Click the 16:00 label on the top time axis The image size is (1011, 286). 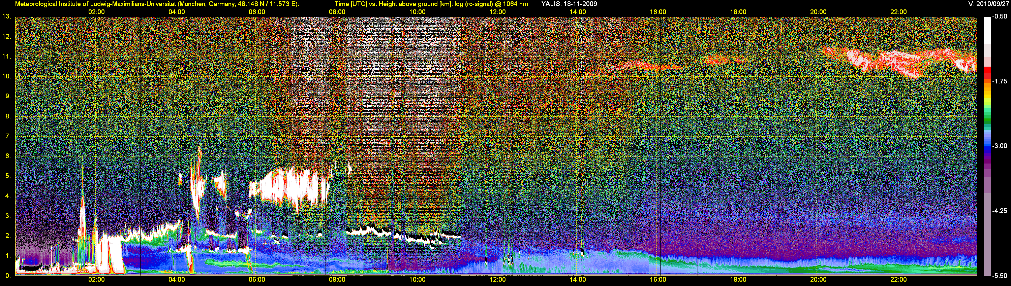pyautogui.click(x=658, y=12)
